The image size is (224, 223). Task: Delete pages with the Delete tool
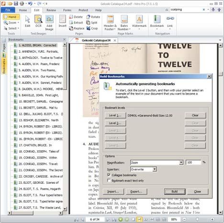click(x=76, y=17)
